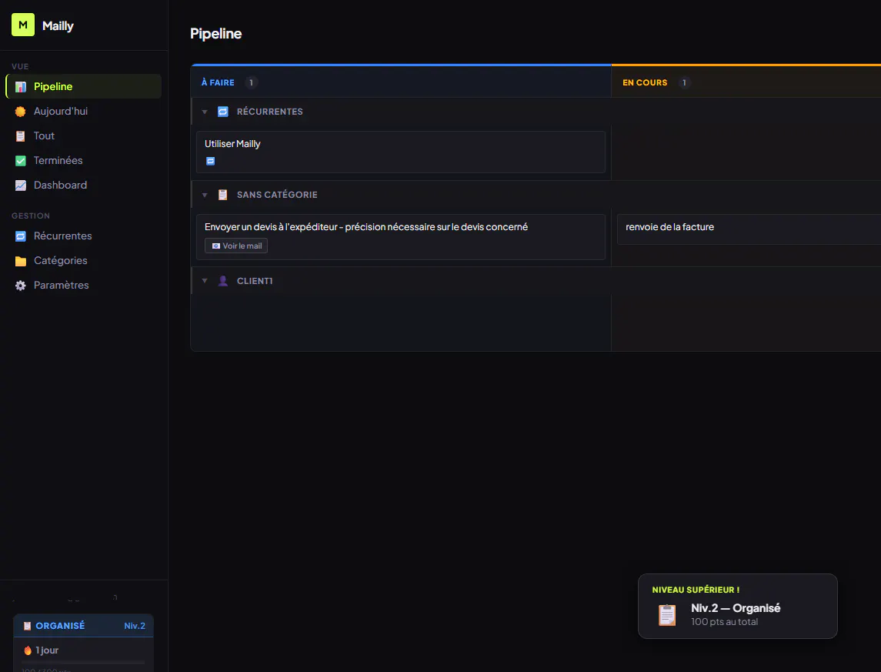
Task: Click the EN COURS count badge
Action: (x=684, y=82)
